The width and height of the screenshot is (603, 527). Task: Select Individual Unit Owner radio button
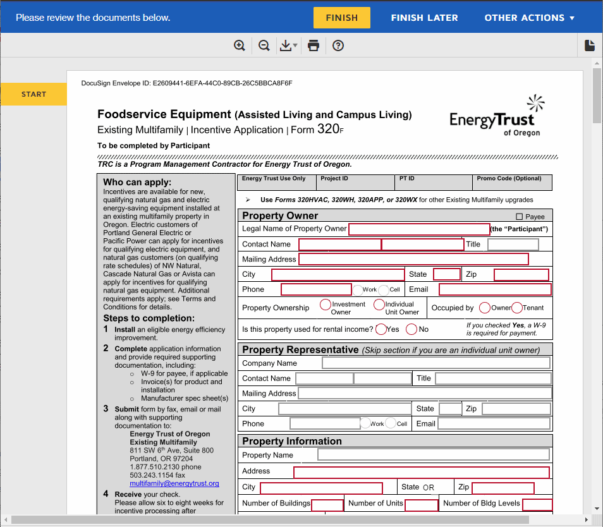[379, 305]
